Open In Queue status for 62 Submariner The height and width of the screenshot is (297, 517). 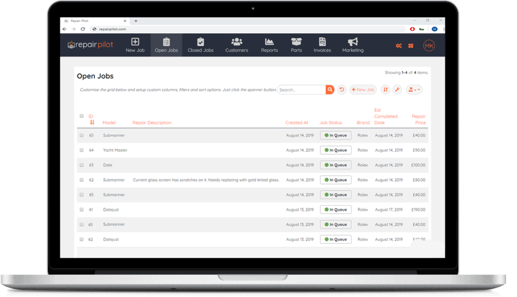336,179
